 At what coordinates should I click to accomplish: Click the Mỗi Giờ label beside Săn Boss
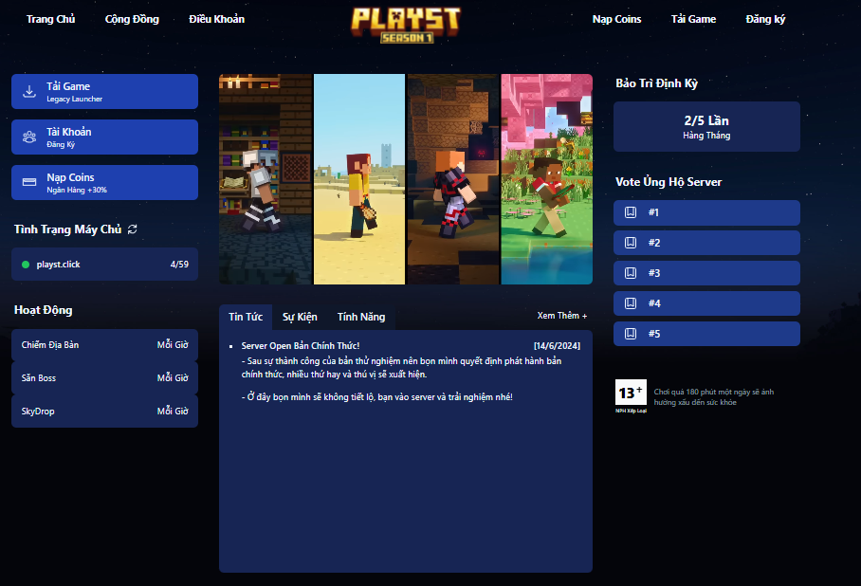point(173,377)
